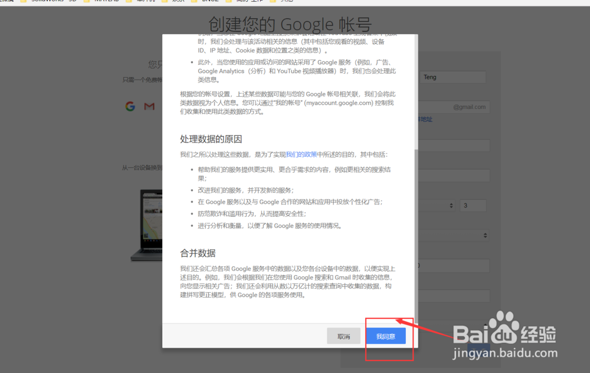The height and width of the screenshot is (373, 590).
Task: Click the myaccount.google.com text
Action: (x=339, y=103)
